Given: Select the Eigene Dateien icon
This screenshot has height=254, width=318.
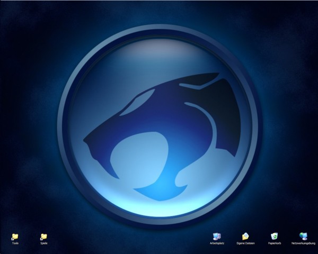Looking at the screenshot, I should tap(245, 236).
